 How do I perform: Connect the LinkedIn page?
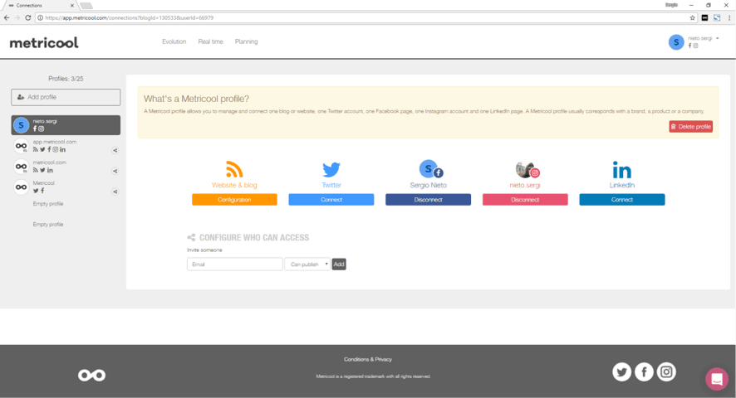[x=622, y=200]
